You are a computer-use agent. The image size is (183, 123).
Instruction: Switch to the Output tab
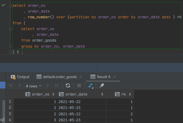20,77
